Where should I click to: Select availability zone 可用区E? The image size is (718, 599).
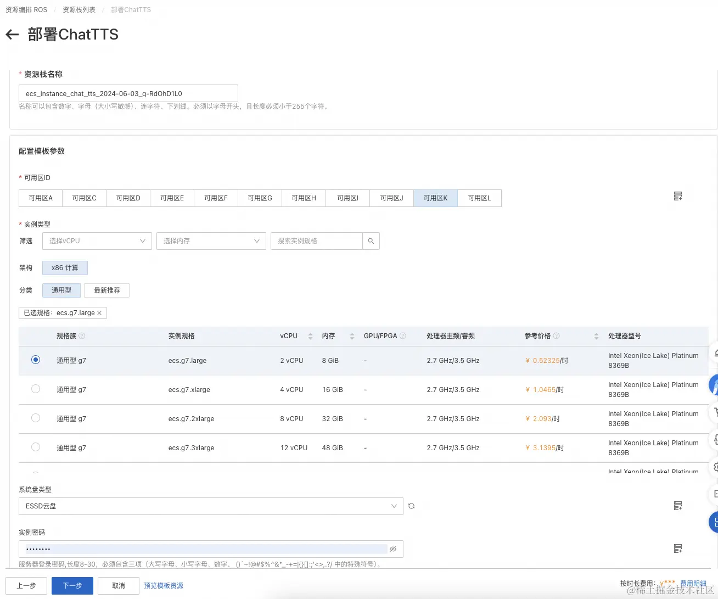[172, 198]
